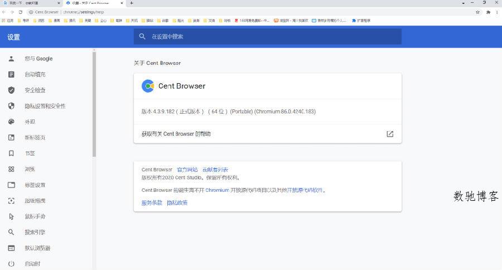Select the 设置 - 关于 Cent Browser tab
This screenshot has width=502, height=270.
(94, 3)
